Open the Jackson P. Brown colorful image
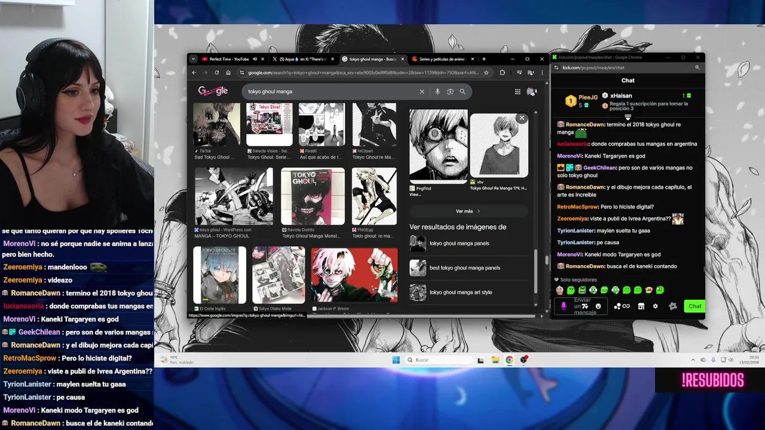 [x=354, y=275]
